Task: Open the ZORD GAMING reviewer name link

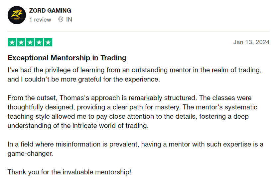Action: [50, 11]
